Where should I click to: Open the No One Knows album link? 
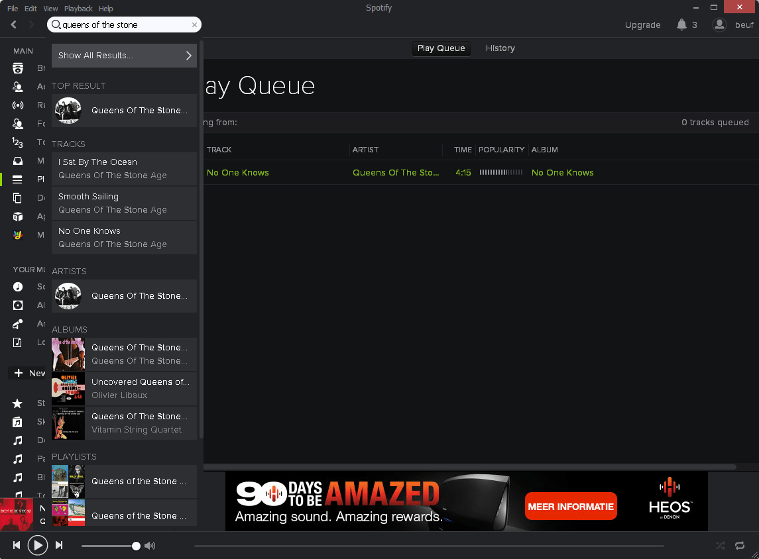point(563,173)
